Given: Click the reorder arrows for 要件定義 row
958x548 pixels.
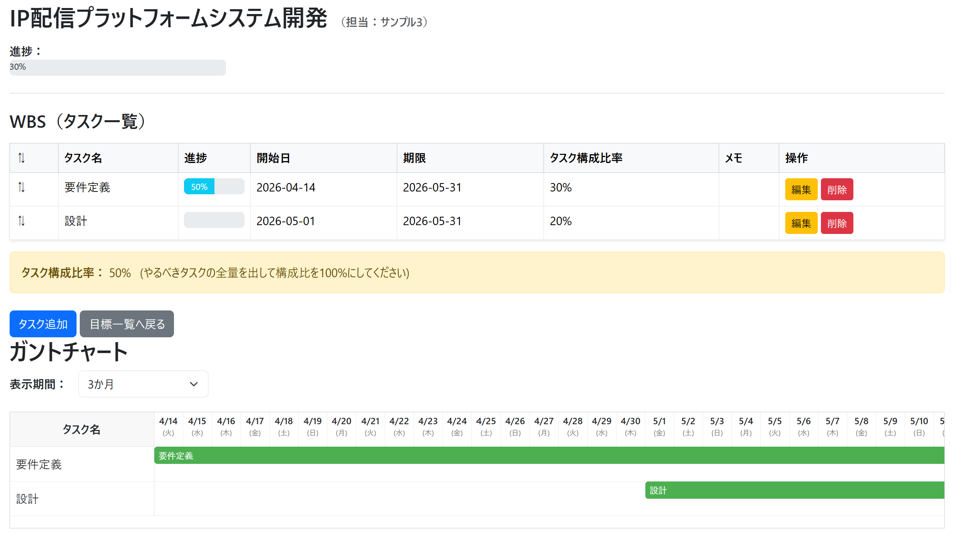Looking at the screenshot, I should [22, 187].
